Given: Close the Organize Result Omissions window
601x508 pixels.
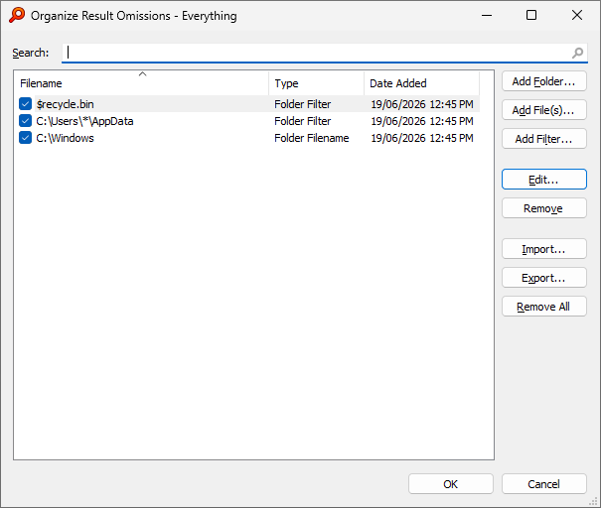Looking at the screenshot, I should click(x=577, y=15).
